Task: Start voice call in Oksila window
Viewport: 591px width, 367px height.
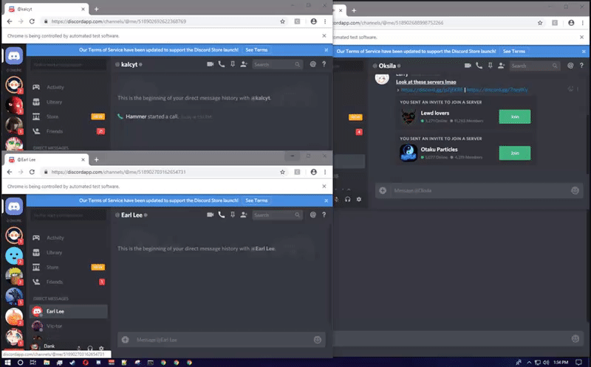Action: (x=479, y=66)
